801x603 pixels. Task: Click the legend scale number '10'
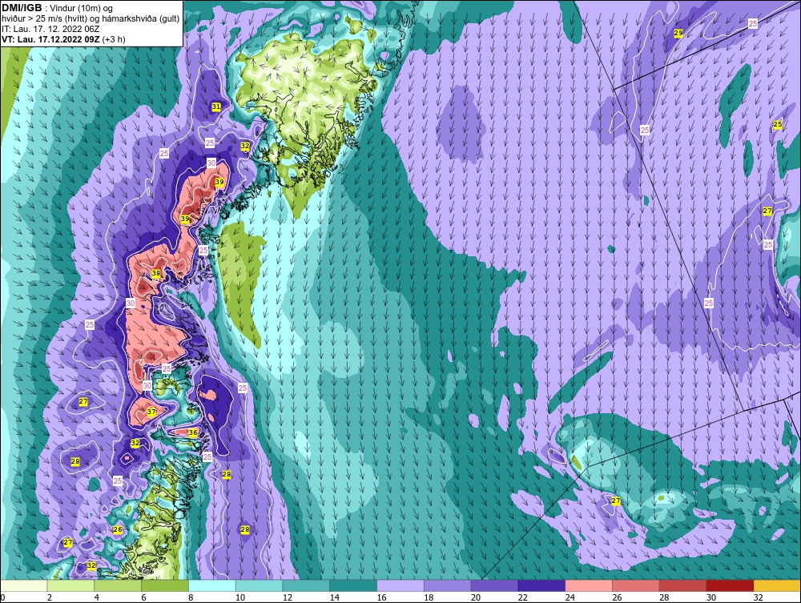[240, 597]
